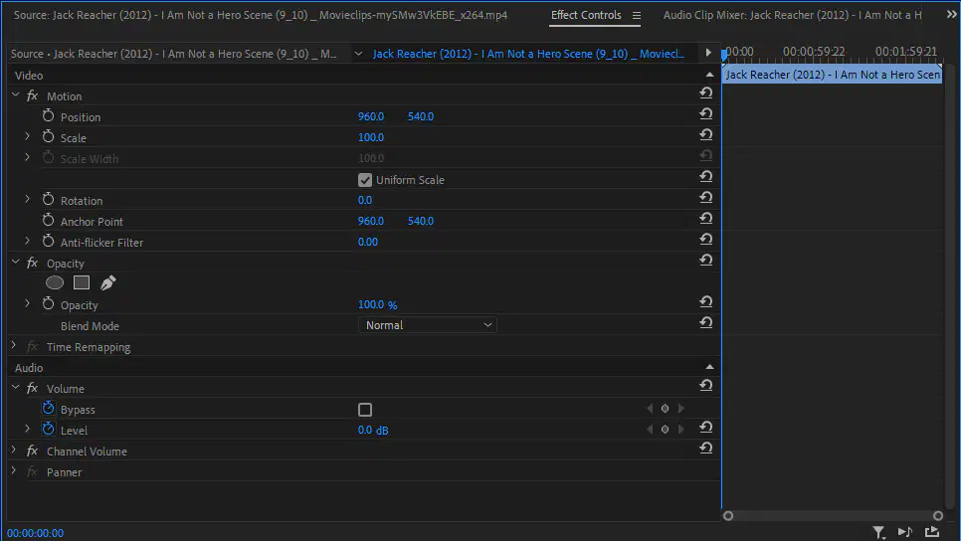The image size is (961, 541).
Task: Reset the Volume Level parameter
Action: pyautogui.click(x=706, y=427)
